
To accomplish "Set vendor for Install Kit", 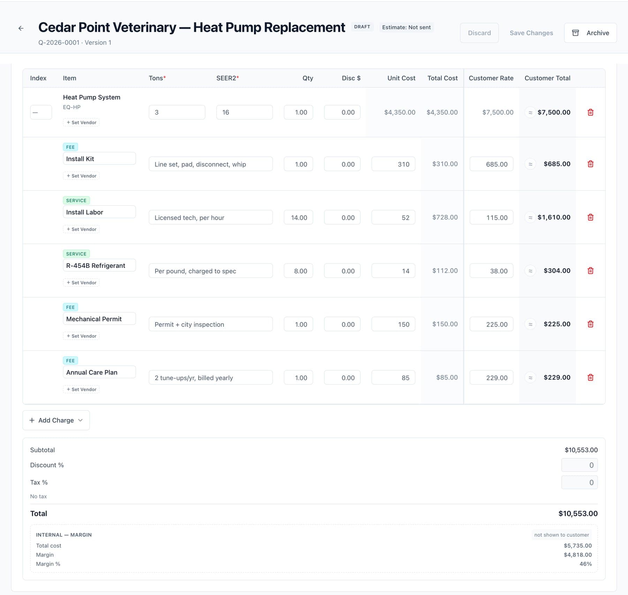I will pyautogui.click(x=81, y=176).
